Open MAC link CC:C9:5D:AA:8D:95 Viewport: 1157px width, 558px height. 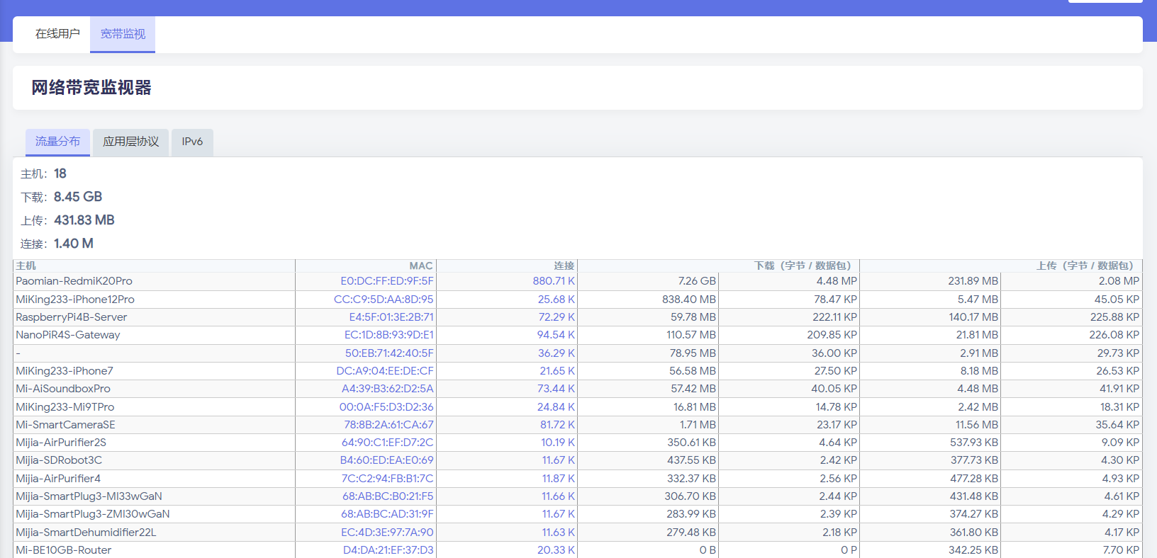point(384,300)
